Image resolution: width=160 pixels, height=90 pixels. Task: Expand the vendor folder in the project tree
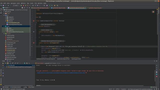(x=4, y=34)
